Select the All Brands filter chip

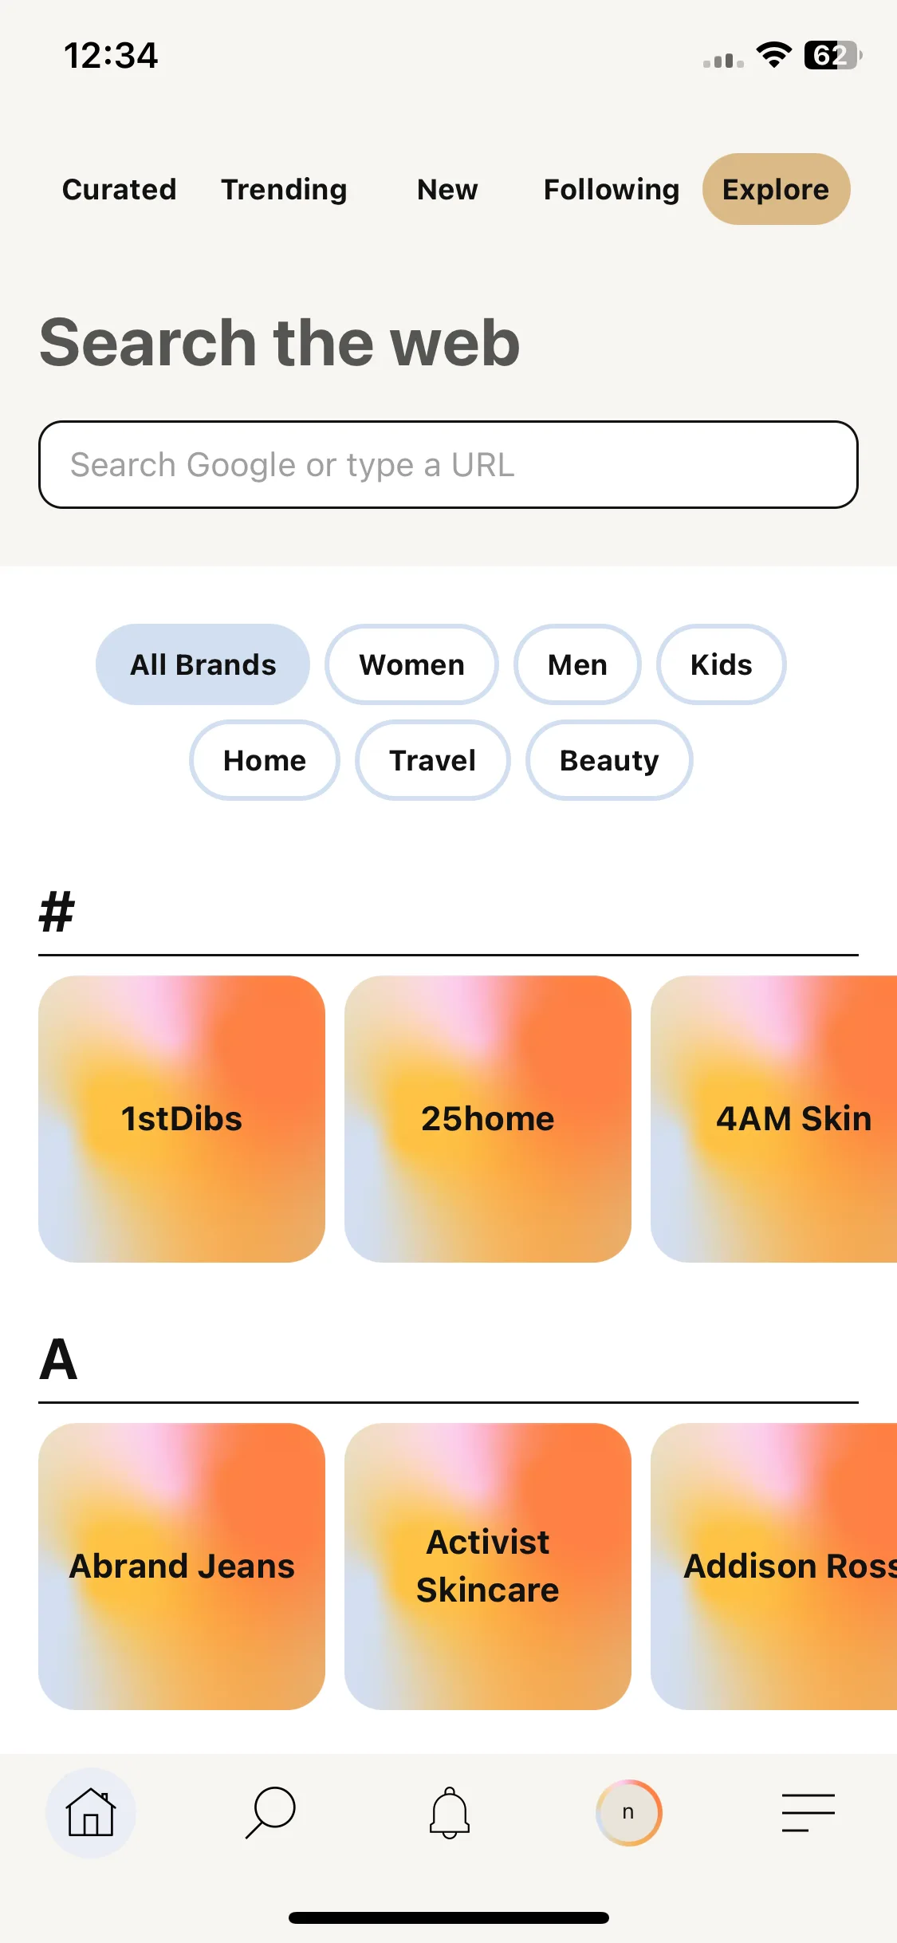coord(203,664)
